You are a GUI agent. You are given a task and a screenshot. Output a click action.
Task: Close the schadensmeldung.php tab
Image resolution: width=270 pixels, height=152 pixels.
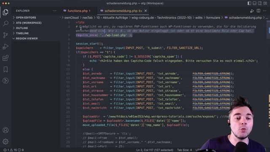tap(146, 11)
